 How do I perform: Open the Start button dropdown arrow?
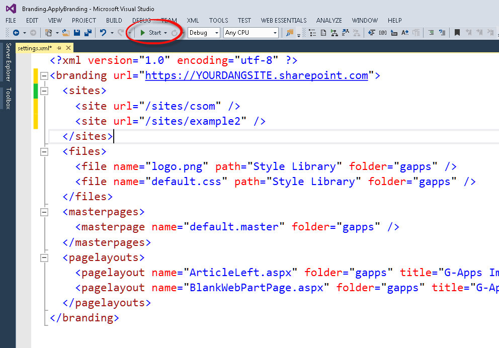(x=165, y=33)
